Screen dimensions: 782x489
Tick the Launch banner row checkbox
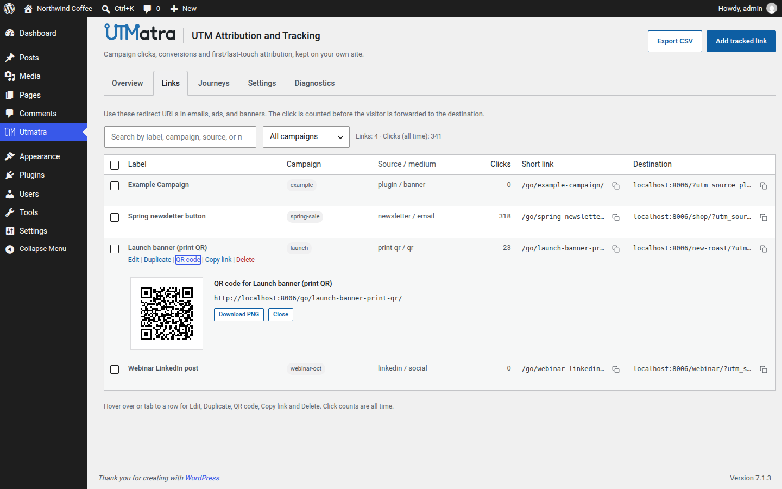[115, 249]
